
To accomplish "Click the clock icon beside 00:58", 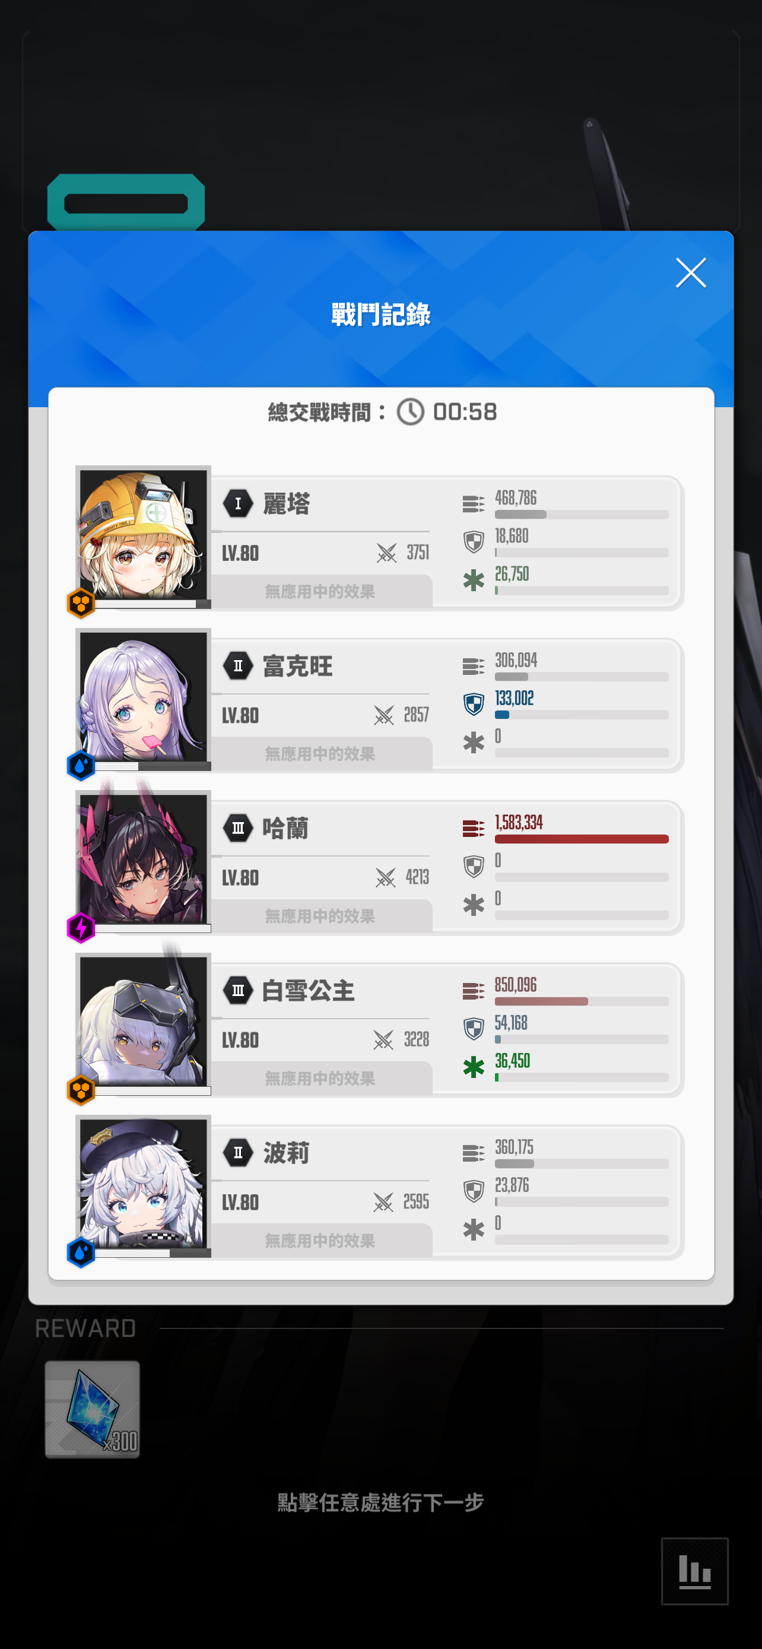I will click(411, 411).
